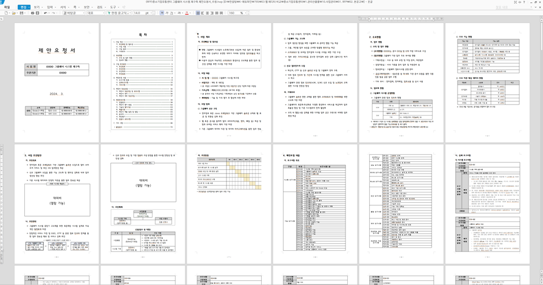543x285 pixels.
Task: Open the 편집 menu
Action: [24, 7]
